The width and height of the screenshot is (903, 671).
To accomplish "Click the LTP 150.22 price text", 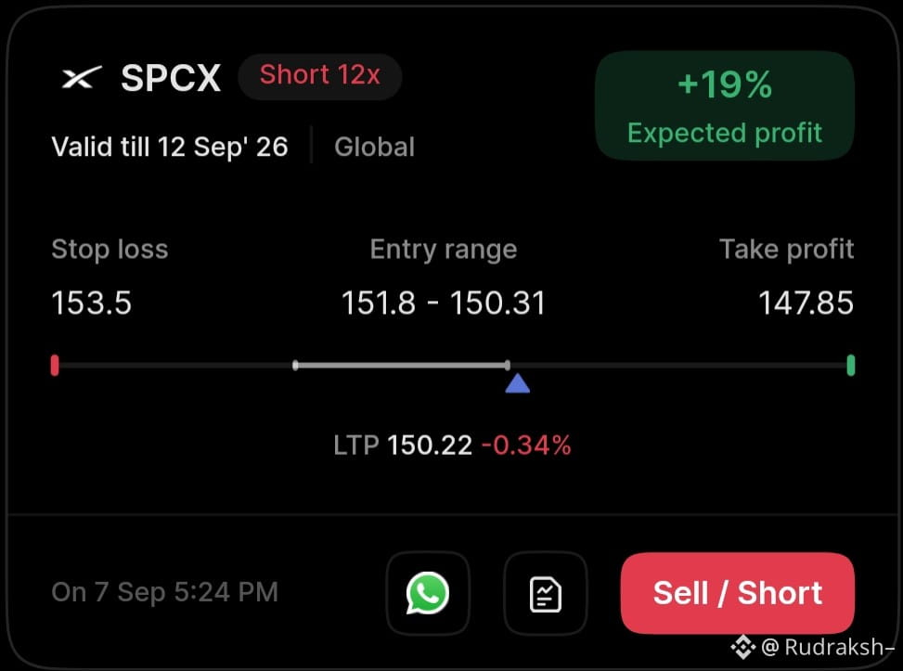I will (x=403, y=445).
